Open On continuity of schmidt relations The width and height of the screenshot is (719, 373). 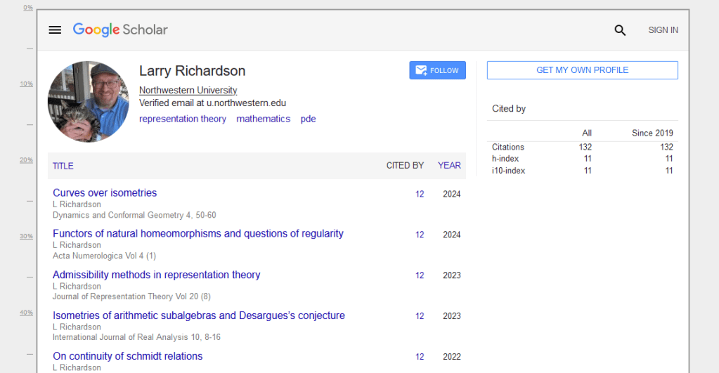coord(127,356)
